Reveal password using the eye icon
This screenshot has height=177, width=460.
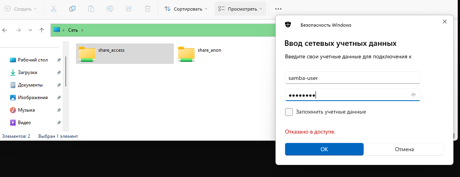413,95
